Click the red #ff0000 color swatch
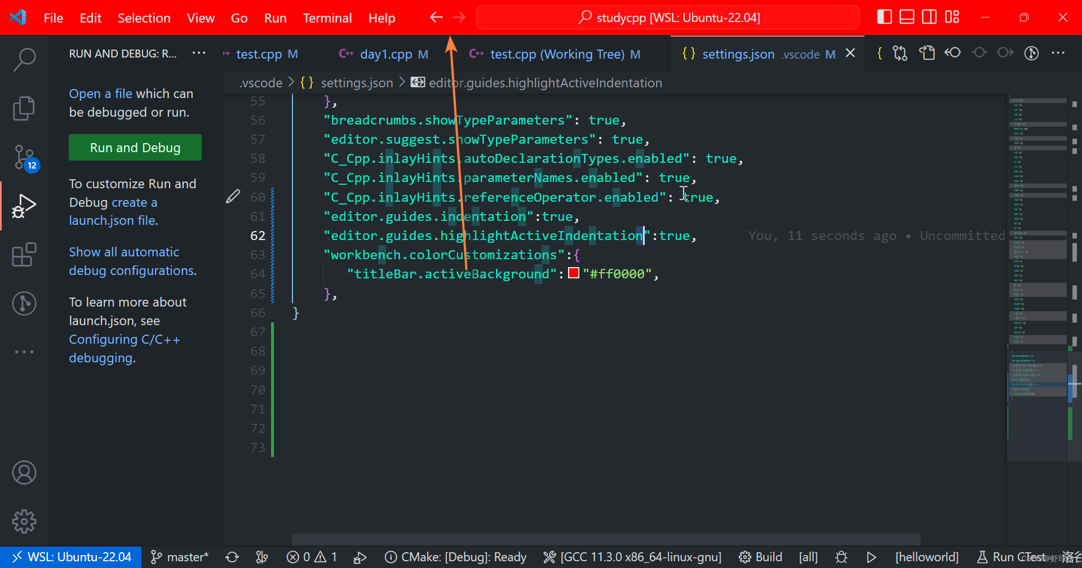Screen dimensions: 1082x568 574,273
